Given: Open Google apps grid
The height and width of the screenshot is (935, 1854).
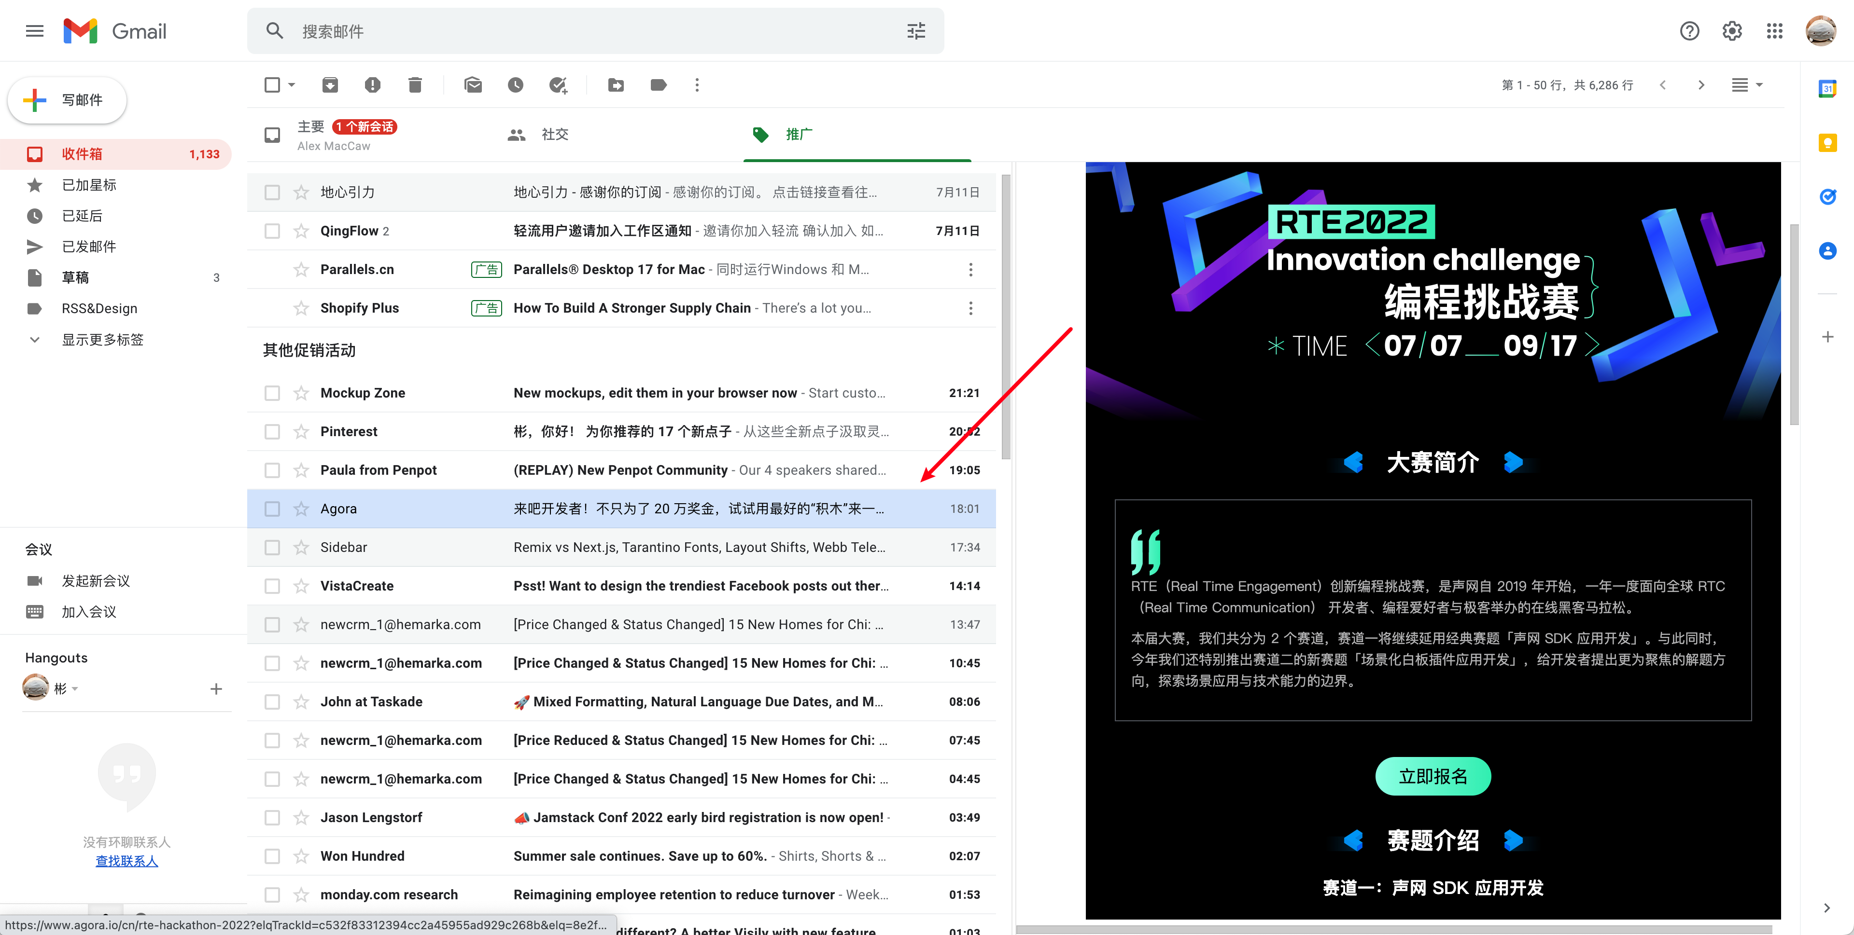Looking at the screenshot, I should [1774, 31].
